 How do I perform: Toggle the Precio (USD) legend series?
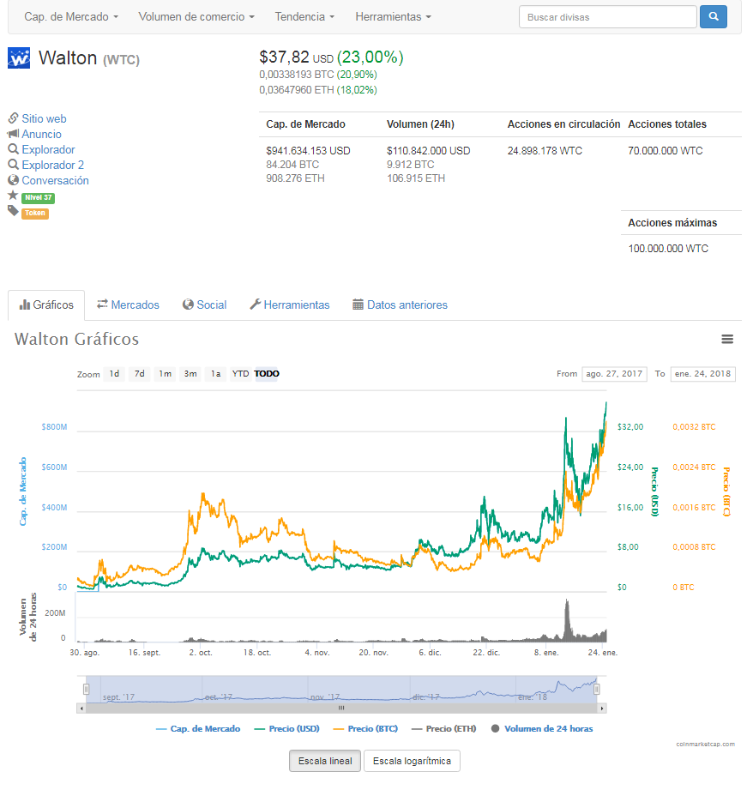pyautogui.click(x=286, y=729)
